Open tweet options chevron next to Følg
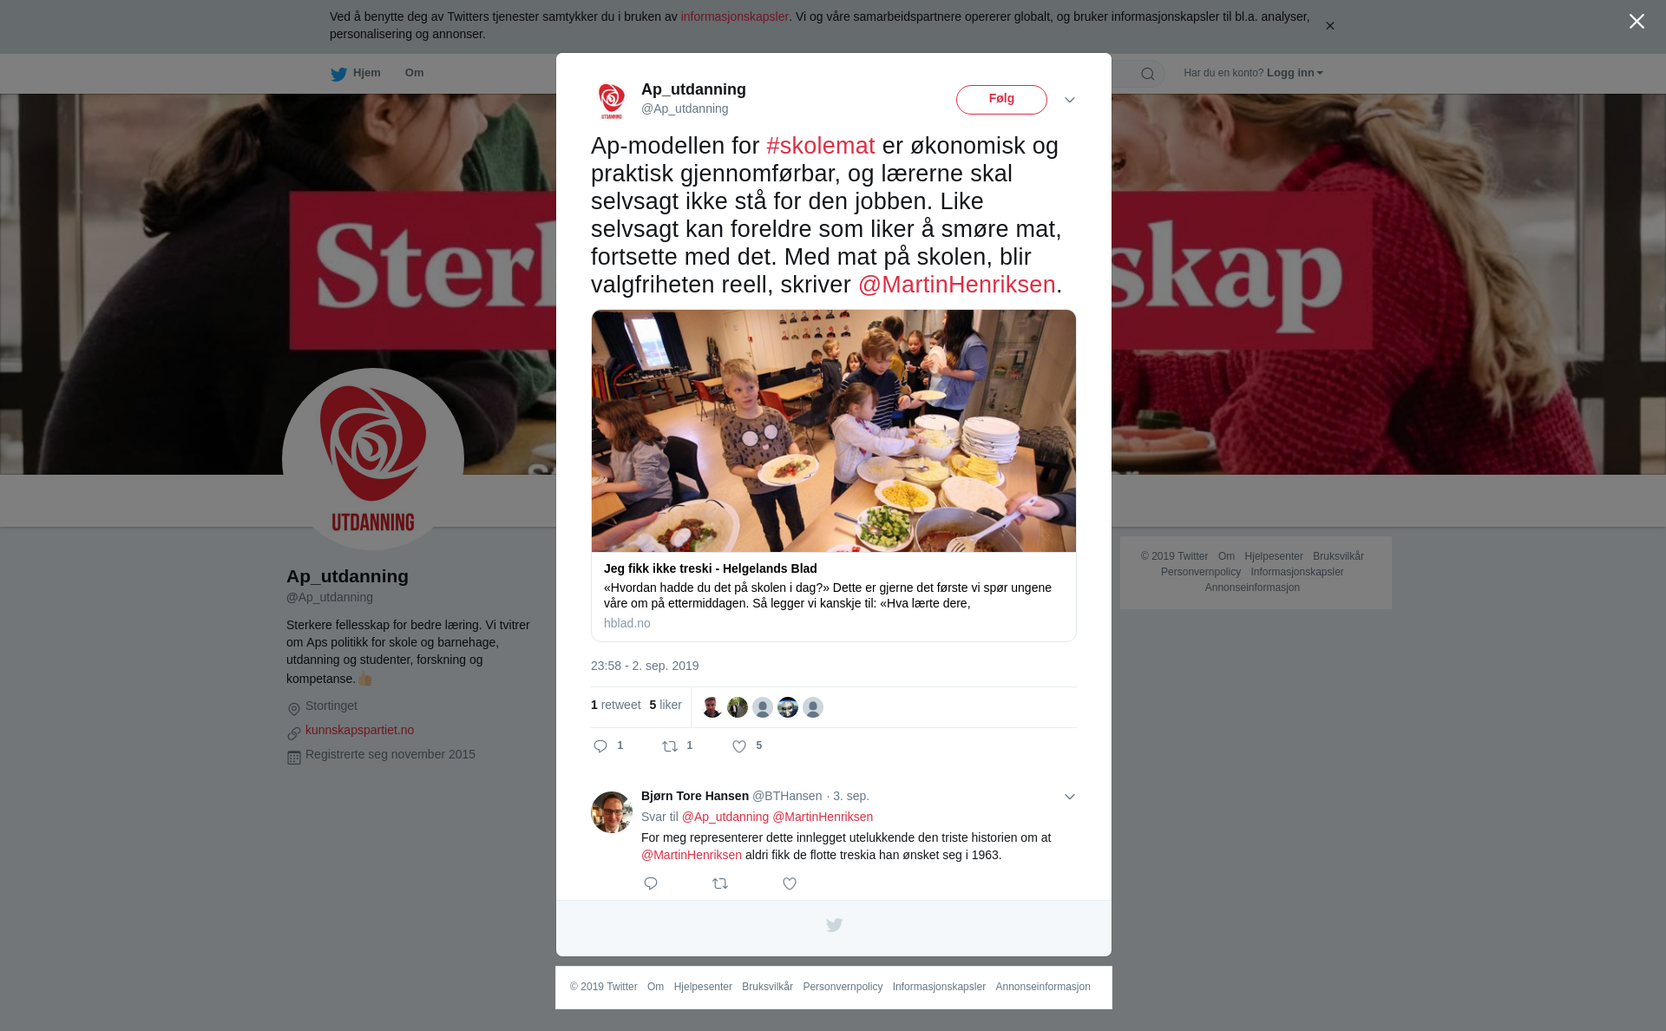This screenshot has width=1666, height=1031. [1070, 100]
